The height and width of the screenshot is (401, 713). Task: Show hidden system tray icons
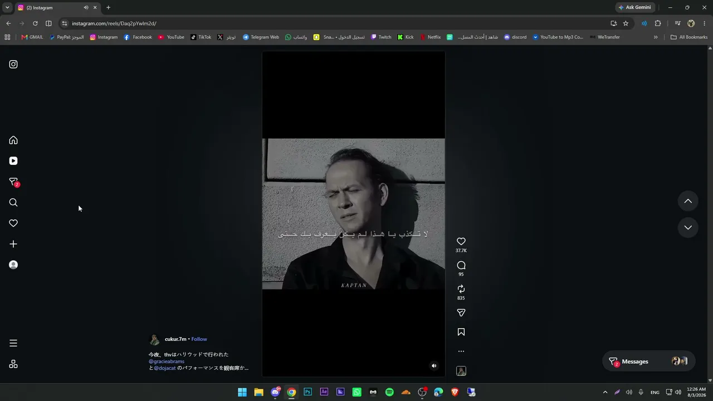(x=605, y=392)
